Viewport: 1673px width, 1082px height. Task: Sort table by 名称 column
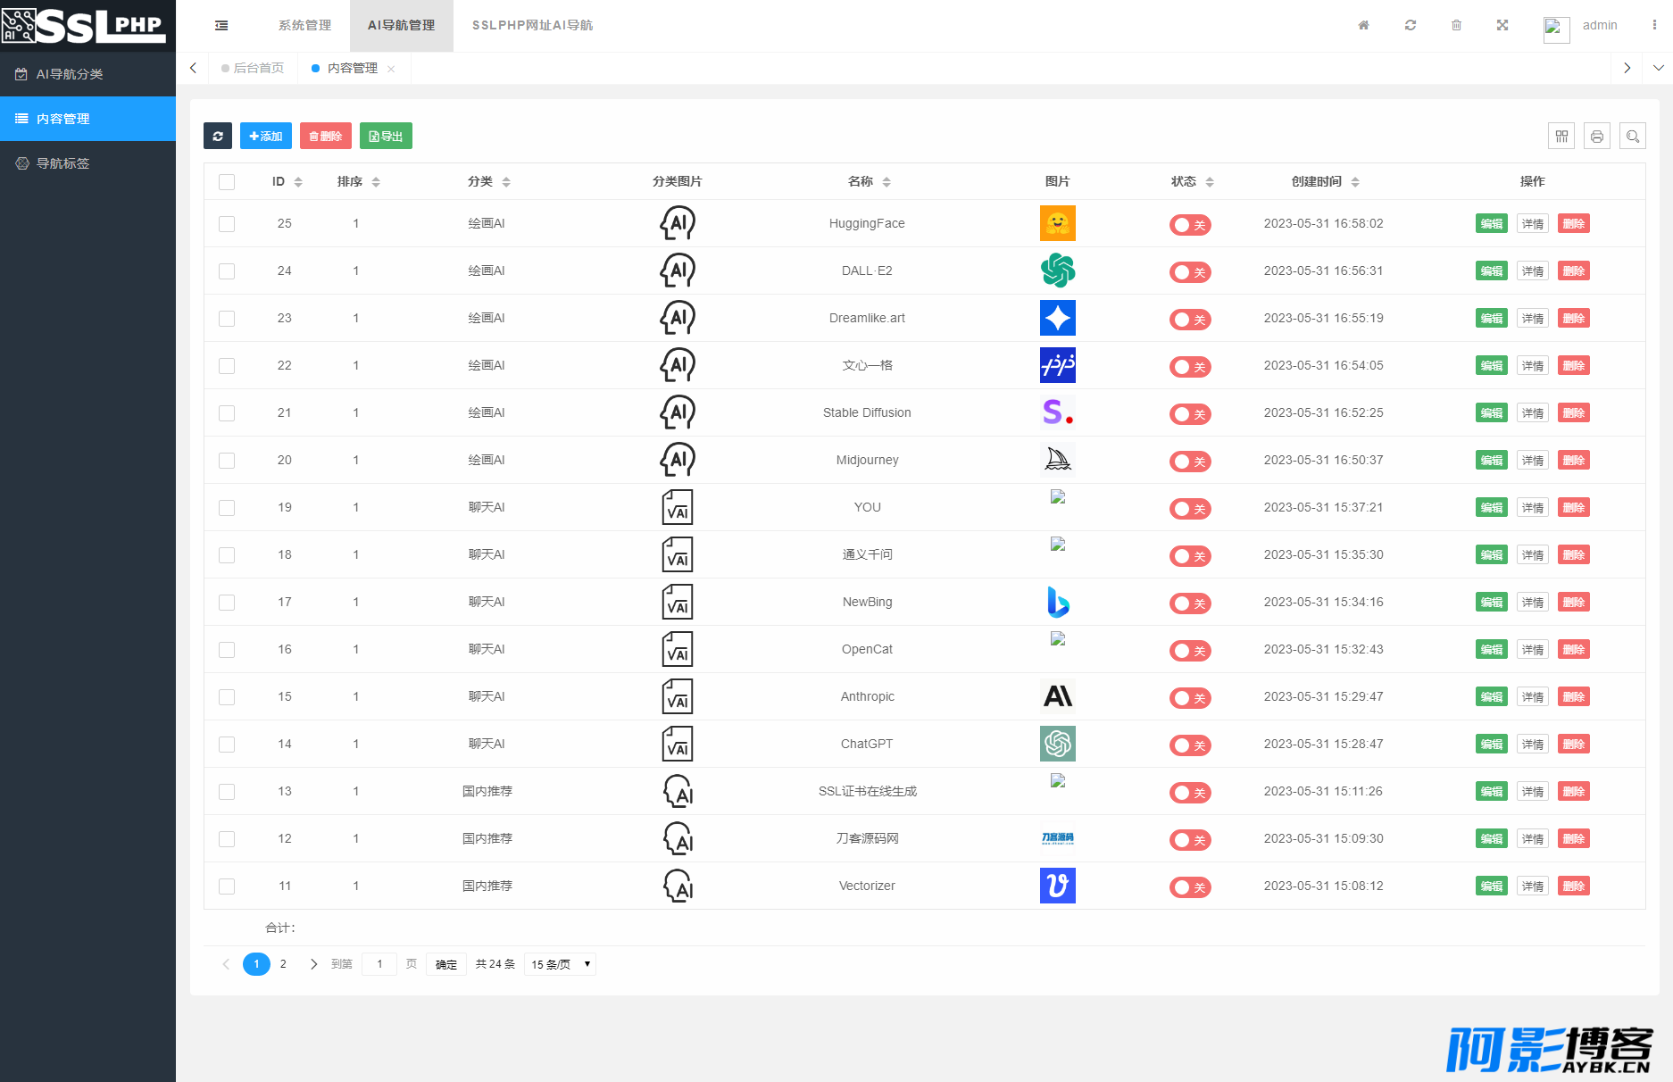pyautogui.click(x=886, y=182)
